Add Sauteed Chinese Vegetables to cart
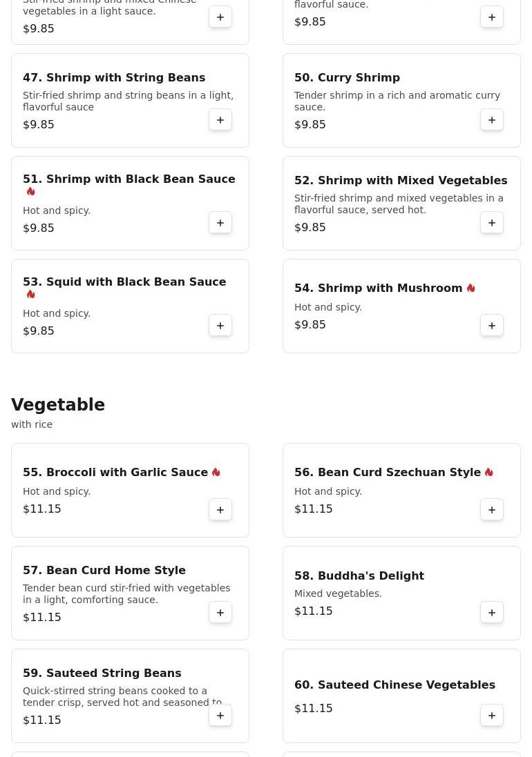Image resolution: width=532 pixels, height=757 pixels. coord(492,716)
